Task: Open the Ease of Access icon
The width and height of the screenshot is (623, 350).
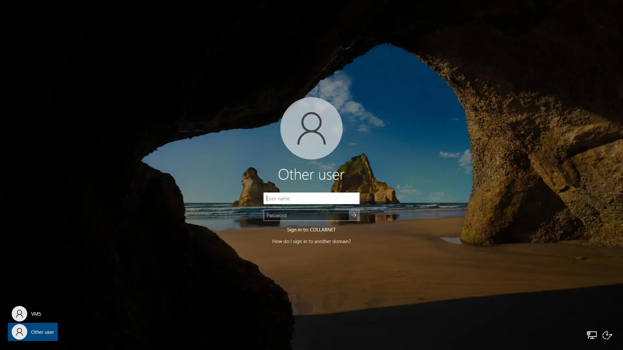Action: coord(607,335)
